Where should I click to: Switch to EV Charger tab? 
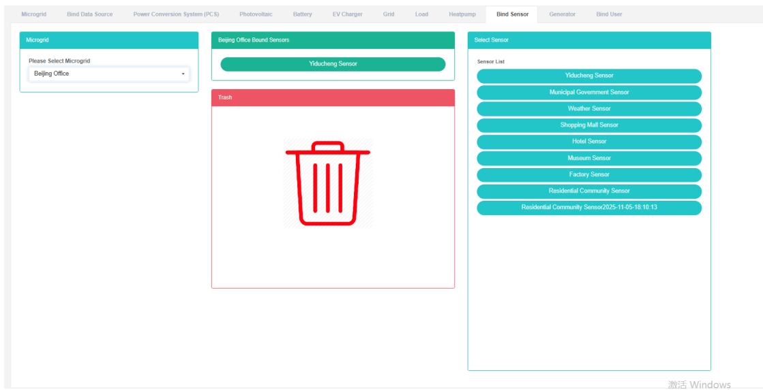(x=347, y=14)
